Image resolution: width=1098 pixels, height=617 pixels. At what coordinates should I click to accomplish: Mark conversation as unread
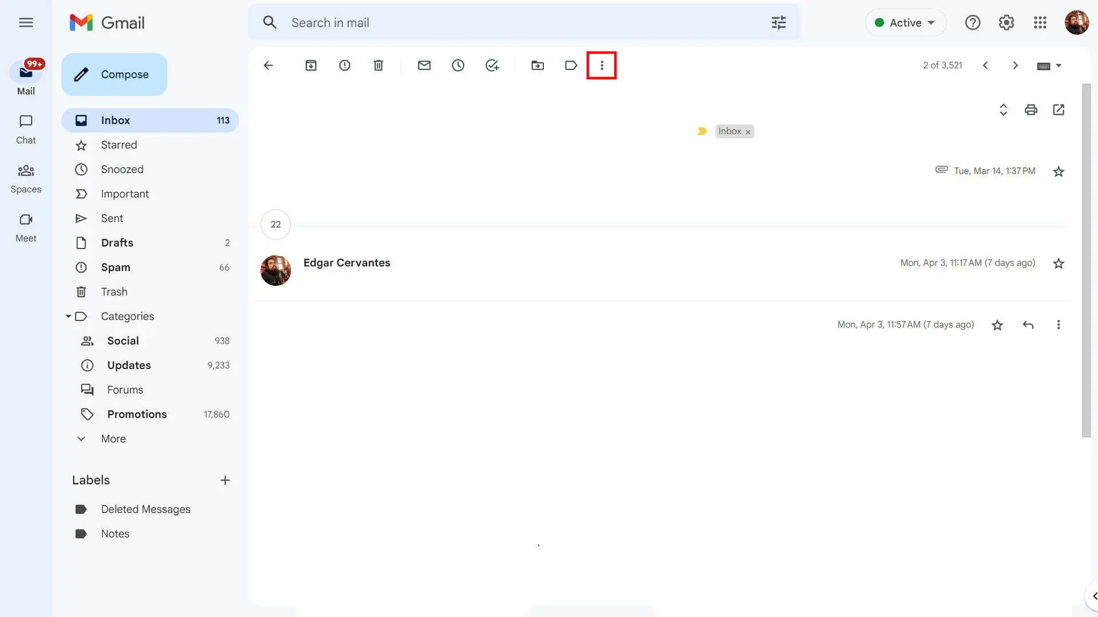(x=424, y=65)
